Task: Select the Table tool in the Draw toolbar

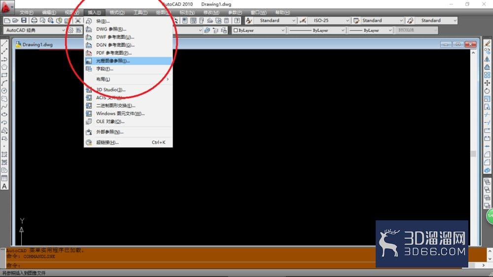Action: (4, 178)
